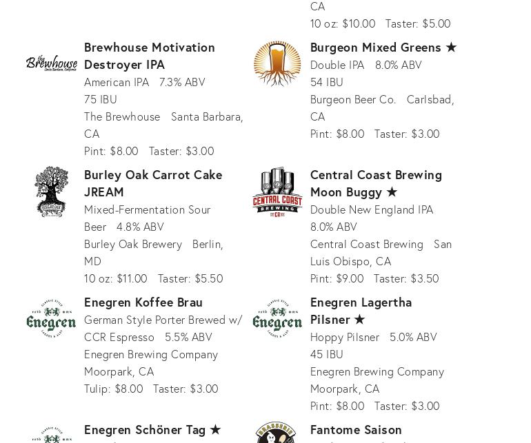
Task: Click Enegren logo beside Schöner Tag
Action: click(52, 435)
